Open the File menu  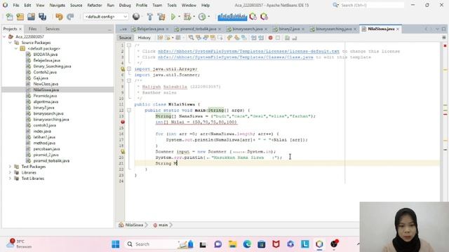(16, 5)
